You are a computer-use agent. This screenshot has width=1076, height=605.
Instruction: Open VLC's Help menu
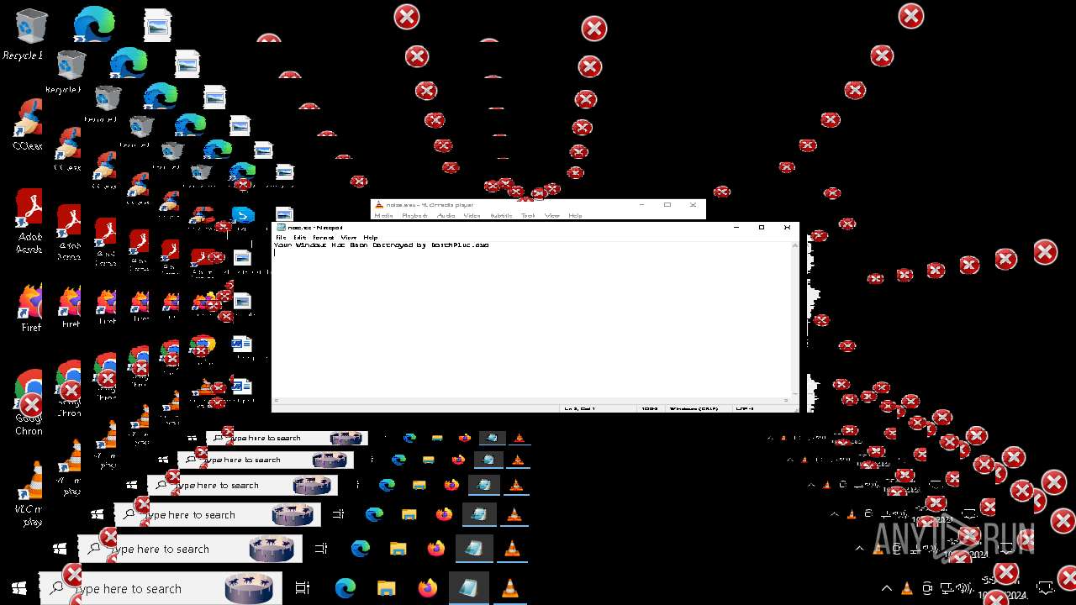pyautogui.click(x=575, y=216)
